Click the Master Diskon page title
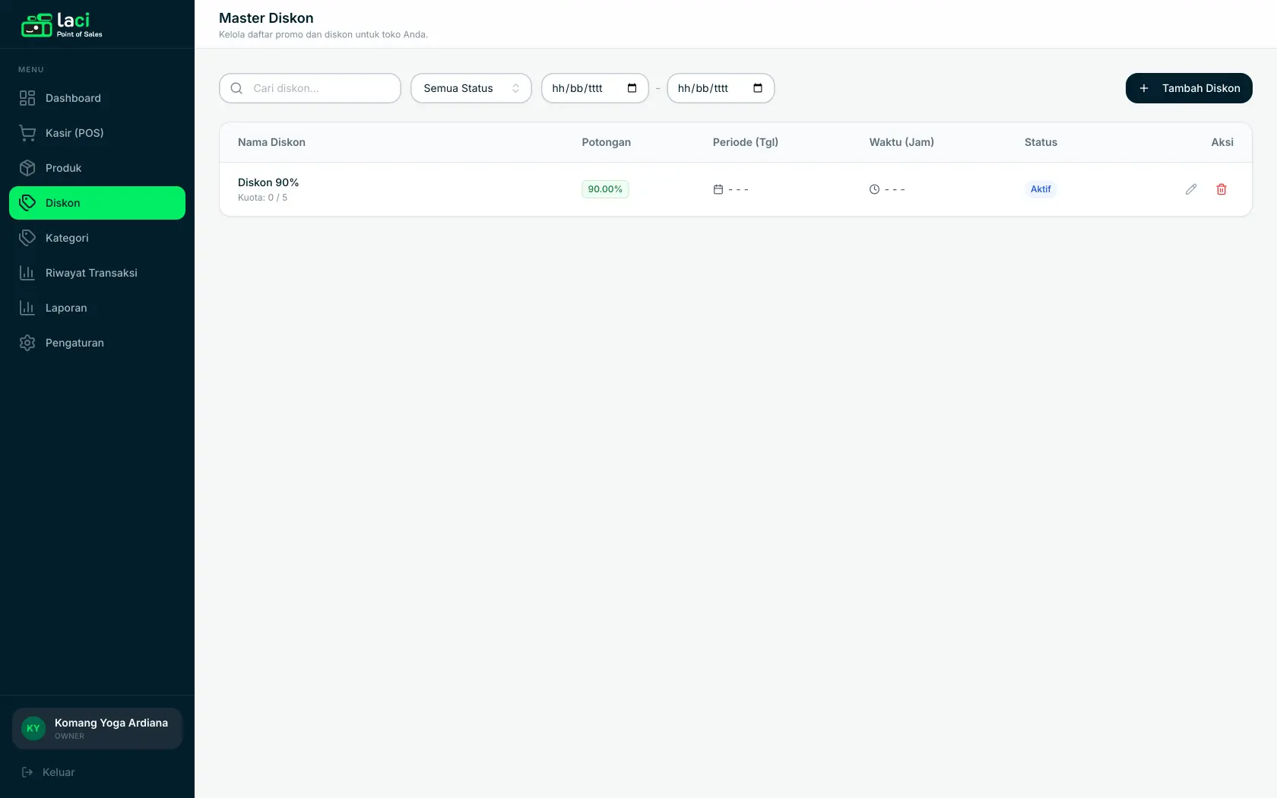 (266, 18)
